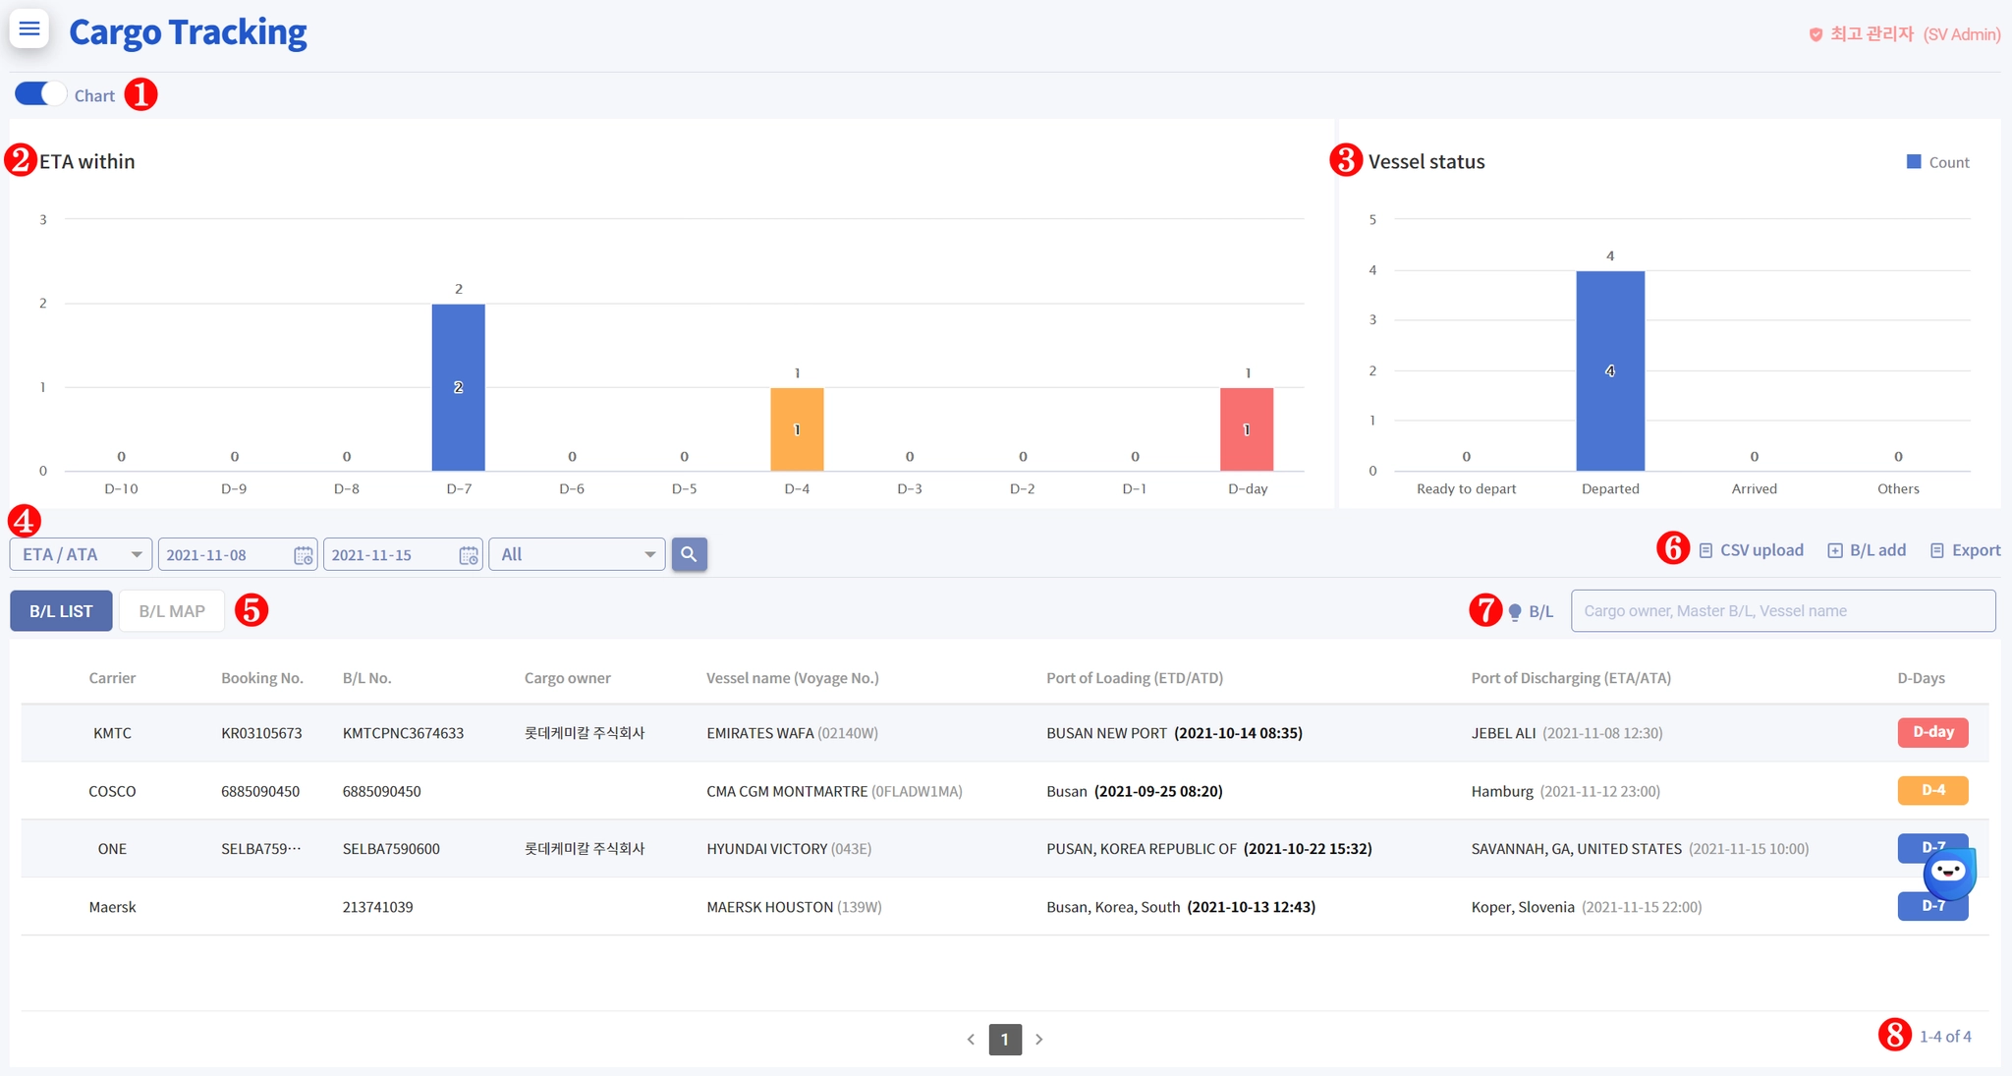The image size is (2012, 1076).
Task: Click page number 1 button
Action: [x=1004, y=1039]
